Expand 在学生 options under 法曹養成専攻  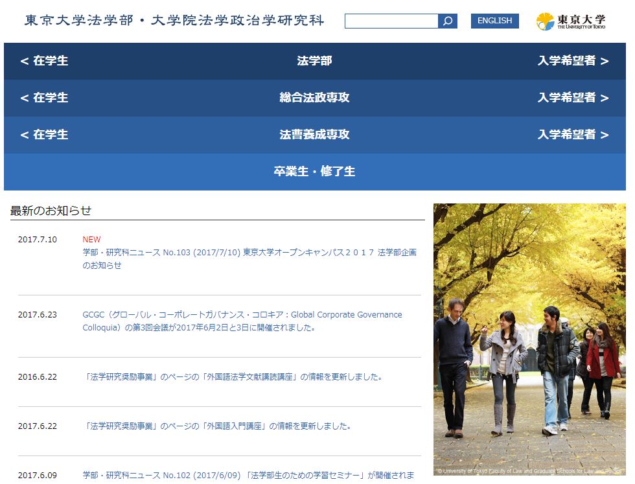click(x=43, y=135)
